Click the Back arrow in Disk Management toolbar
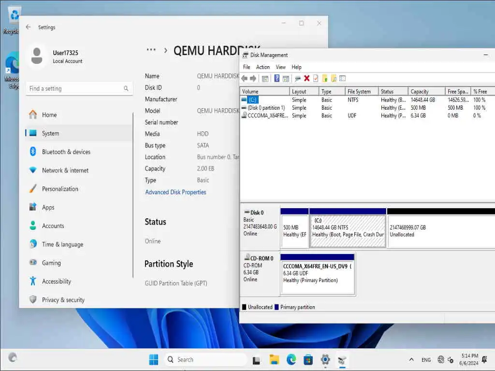Viewport: 495px width, 371px height. [244, 79]
